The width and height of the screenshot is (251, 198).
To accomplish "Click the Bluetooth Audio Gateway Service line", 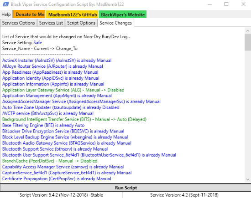I will [x=67, y=143].
